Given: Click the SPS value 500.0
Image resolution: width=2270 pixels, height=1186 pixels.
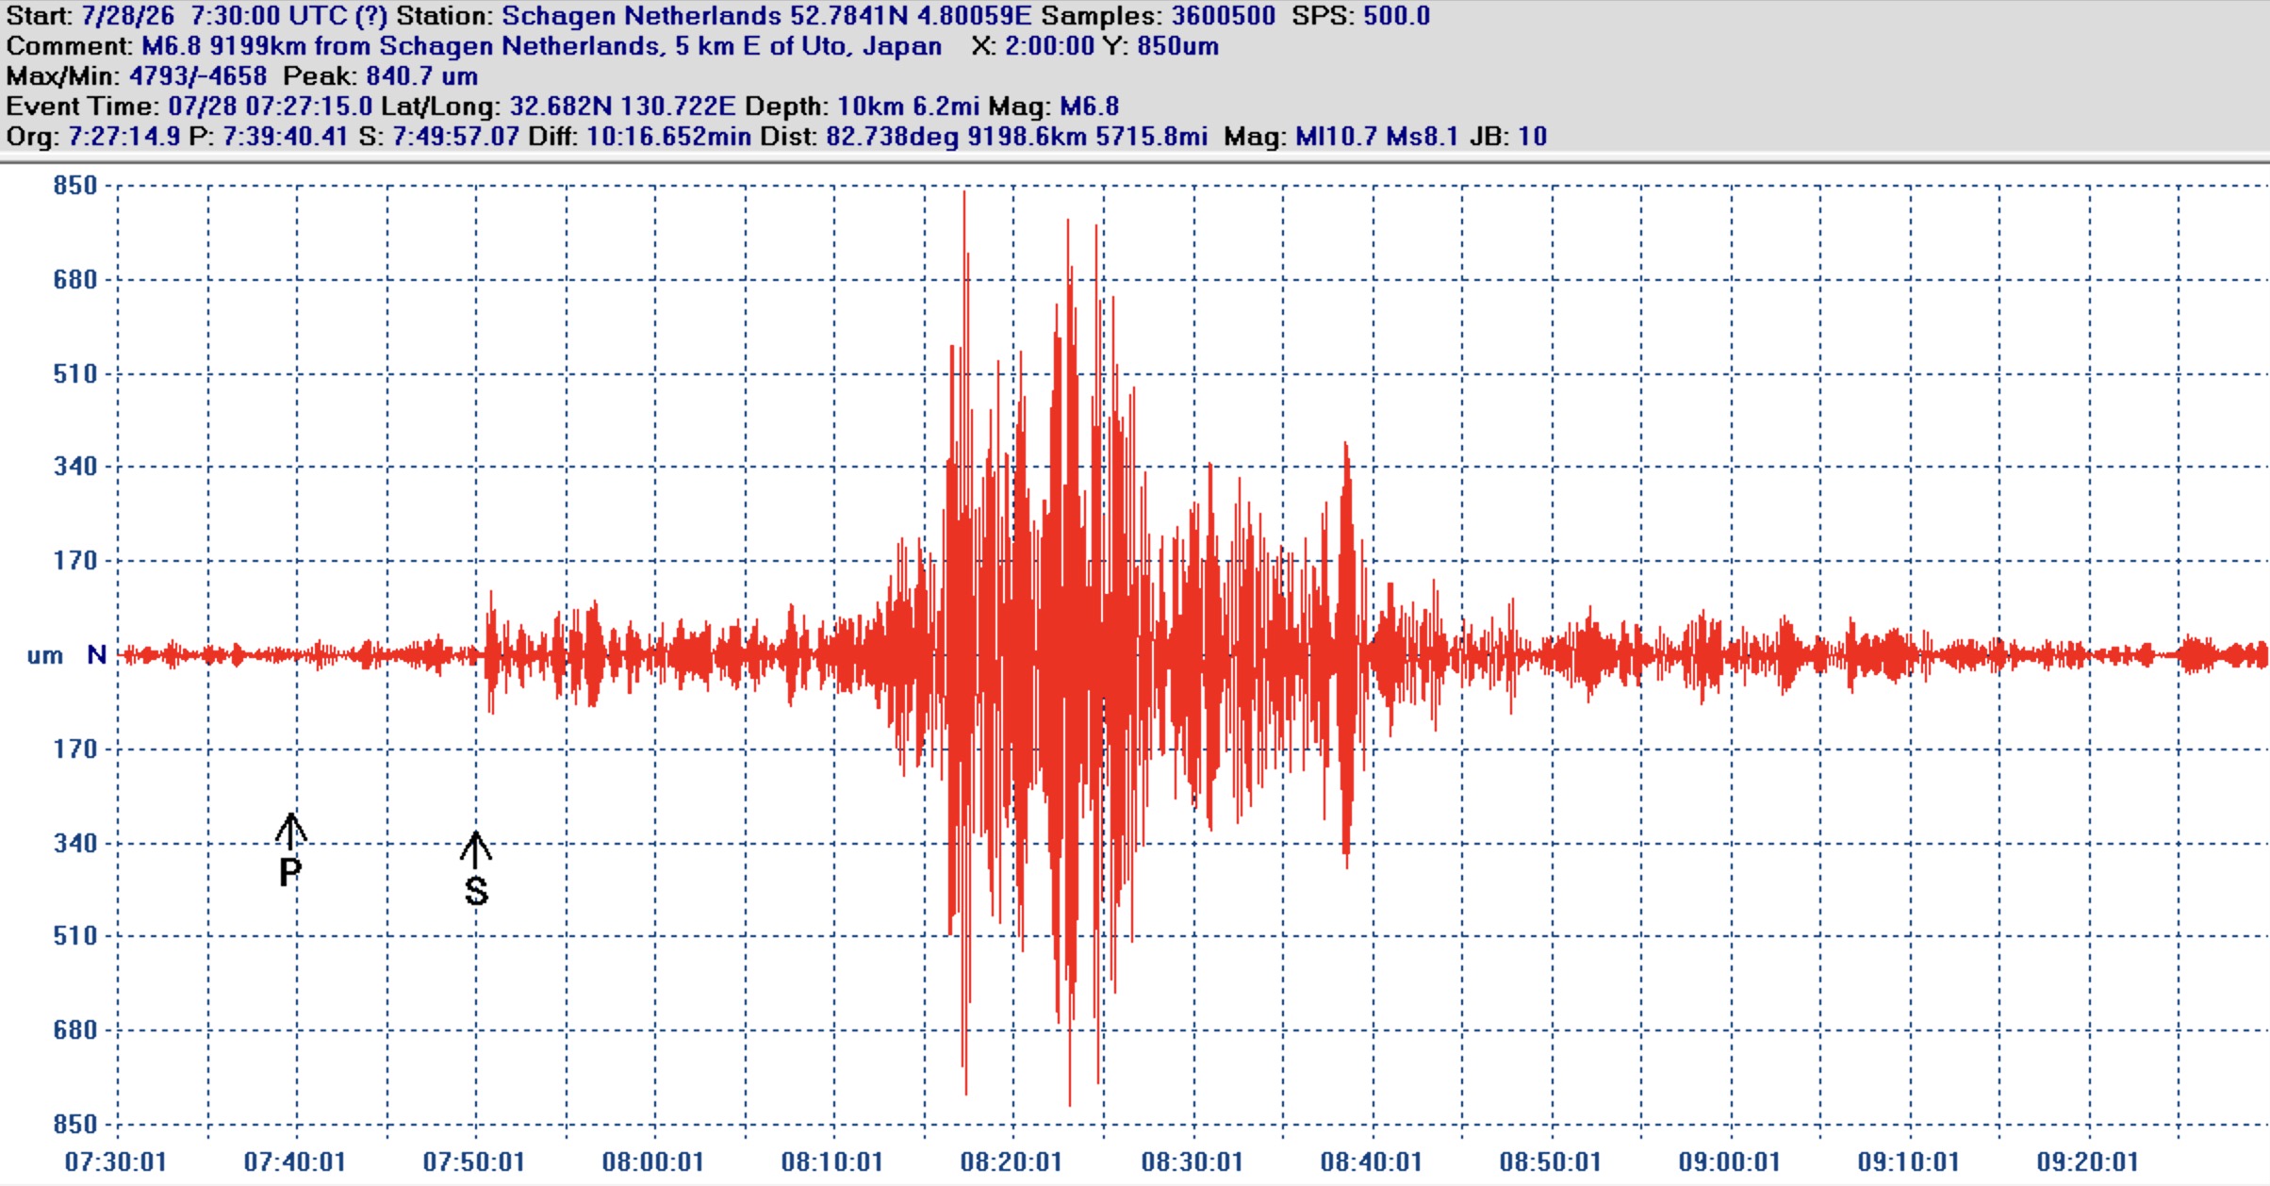Looking at the screenshot, I should coord(1396,16).
